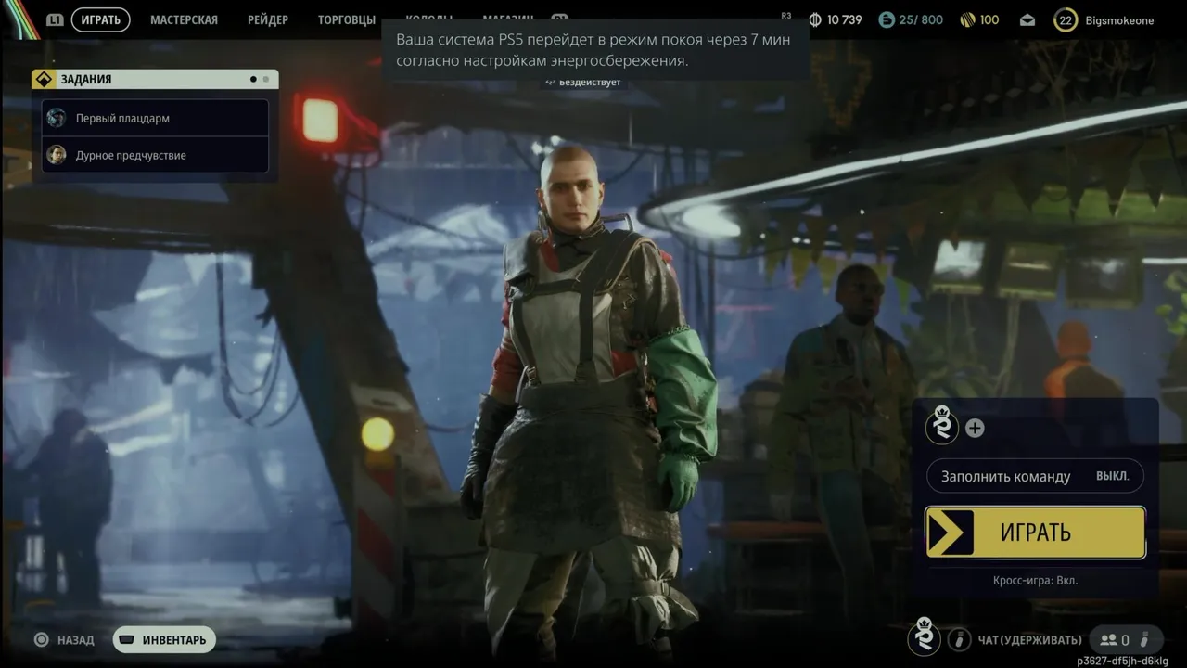The width and height of the screenshot is (1187, 668).
Task: Switch to the МАСТЕРСКАЯ tab
Action: click(x=184, y=19)
